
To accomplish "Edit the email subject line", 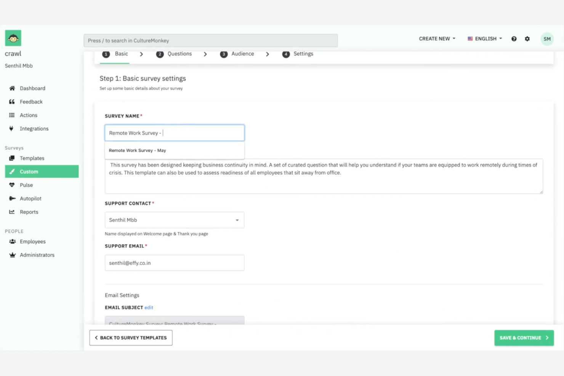I will click(149, 307).
